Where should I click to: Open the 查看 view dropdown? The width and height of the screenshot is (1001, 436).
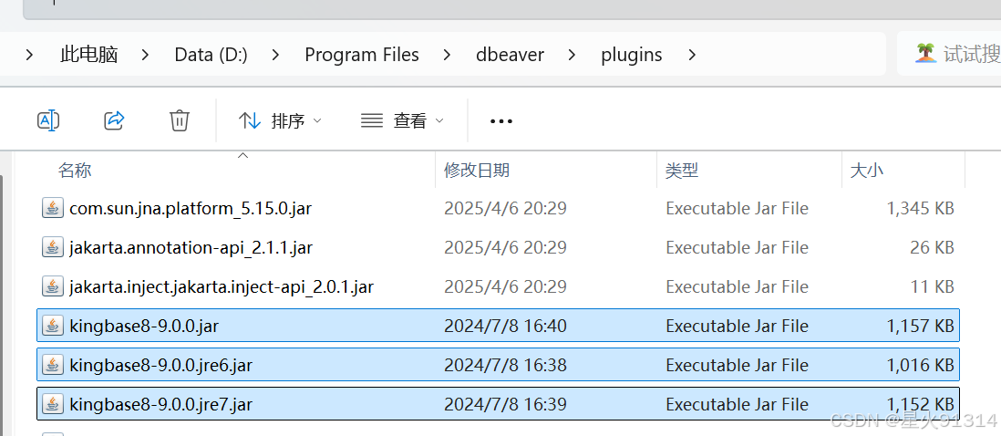pos(402,120)
